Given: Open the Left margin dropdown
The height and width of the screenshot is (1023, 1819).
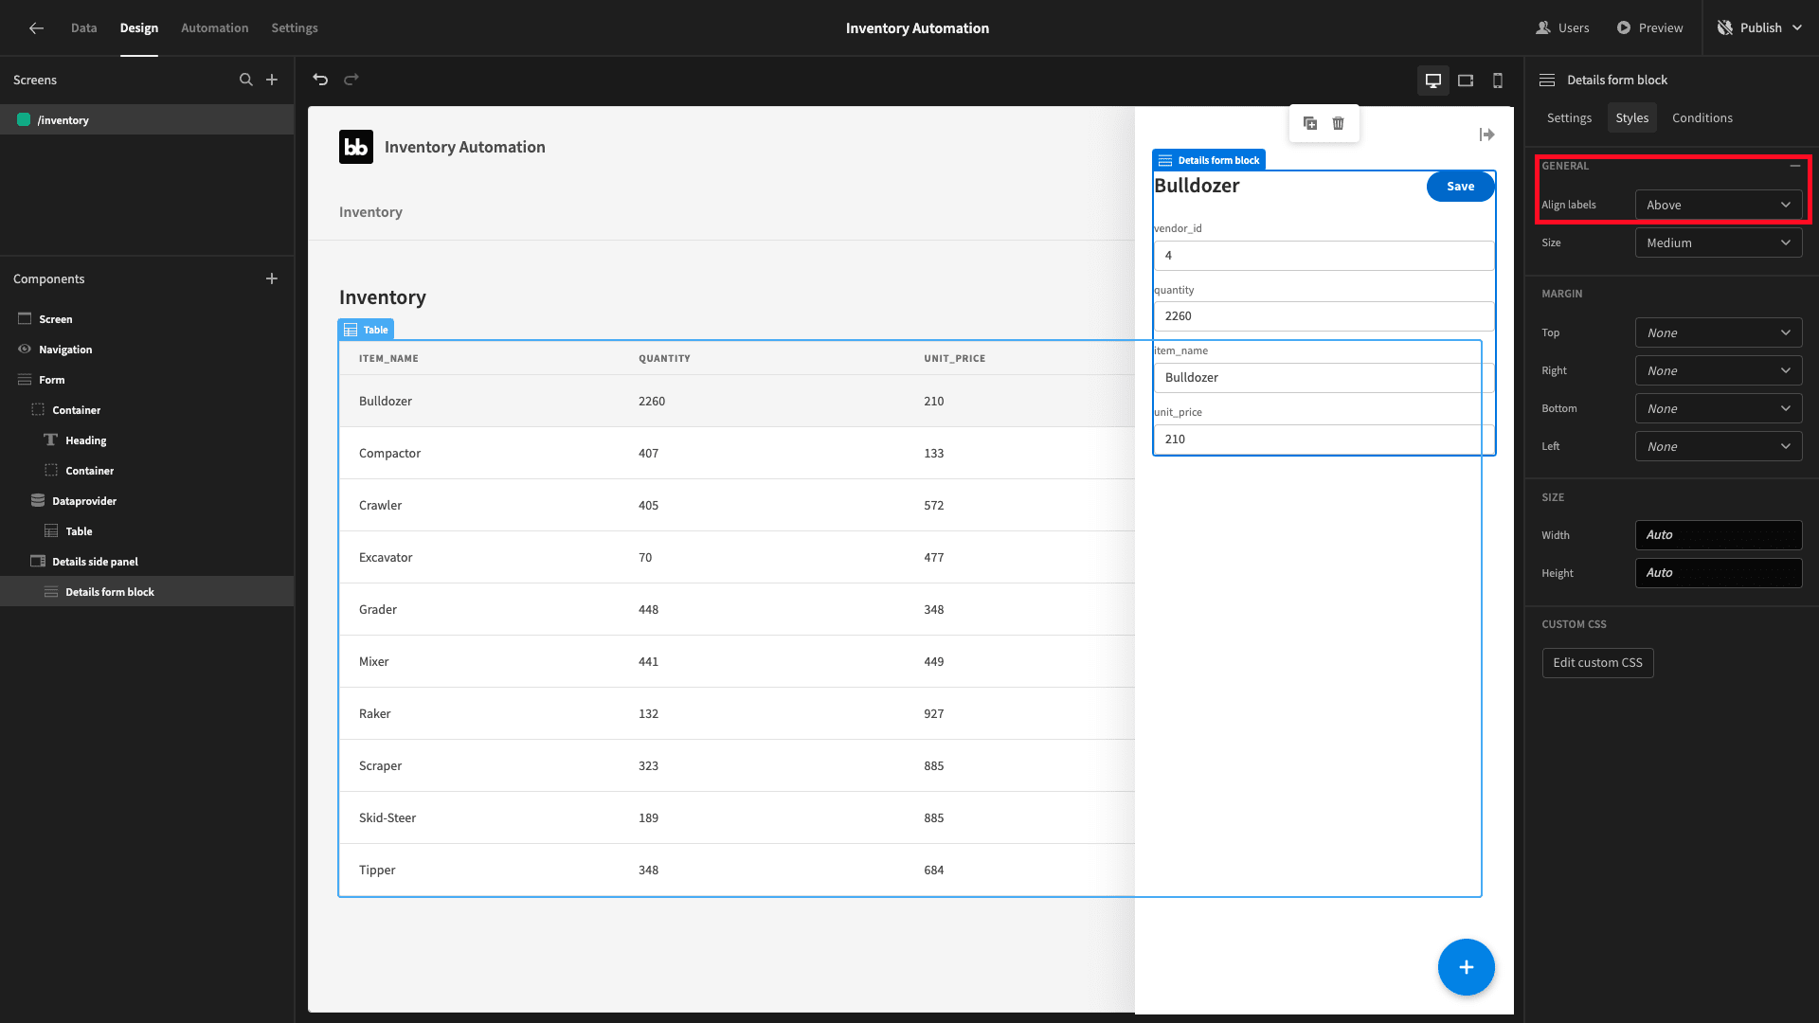Looking at the screenshot, I should click(1719, 446).
